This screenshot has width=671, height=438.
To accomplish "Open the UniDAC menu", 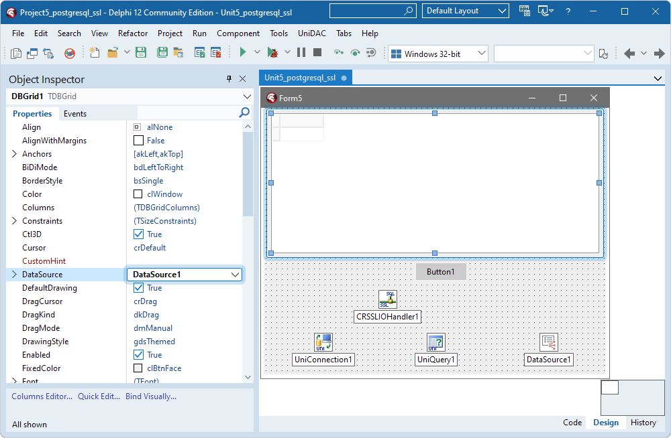I will tap(311, 33).
